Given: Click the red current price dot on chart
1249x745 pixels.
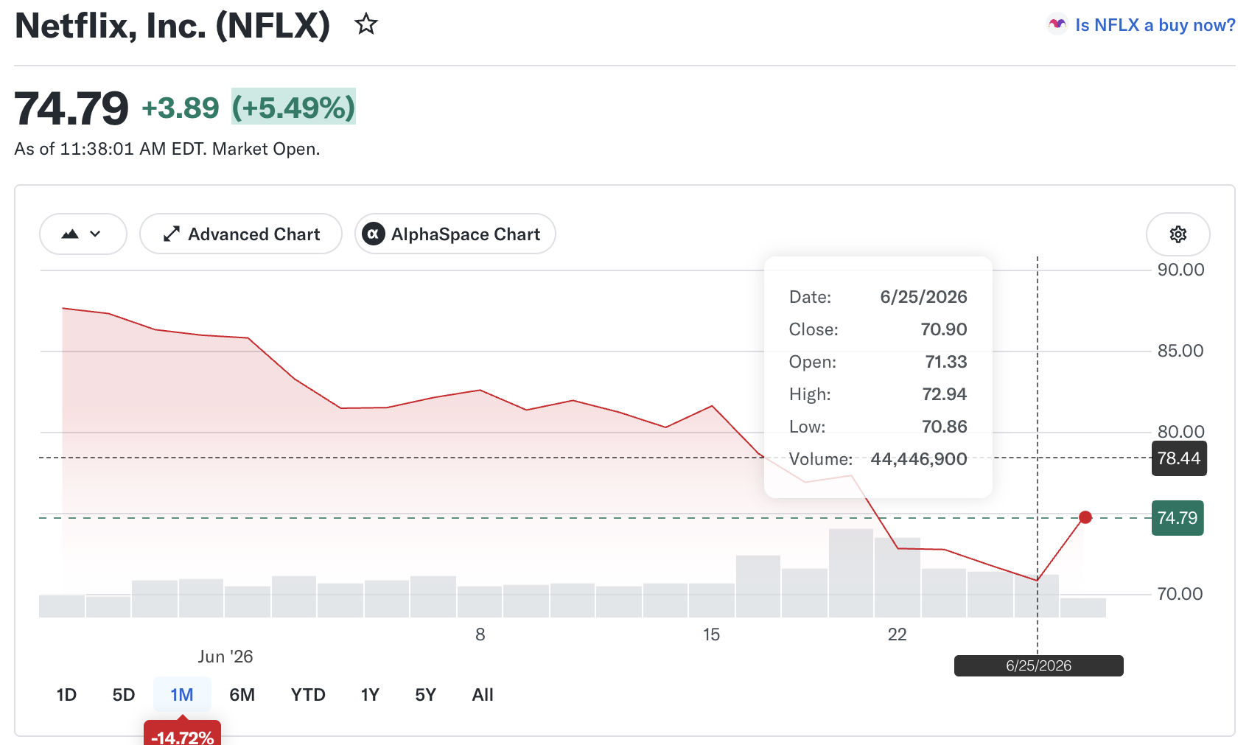Looking at the screenshot, I should (x=1085, y=517).
